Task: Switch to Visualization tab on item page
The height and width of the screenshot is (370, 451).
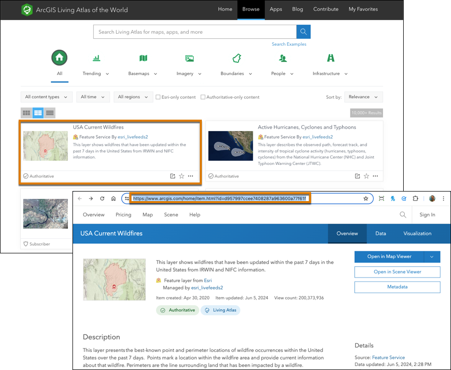Action: 417,234
